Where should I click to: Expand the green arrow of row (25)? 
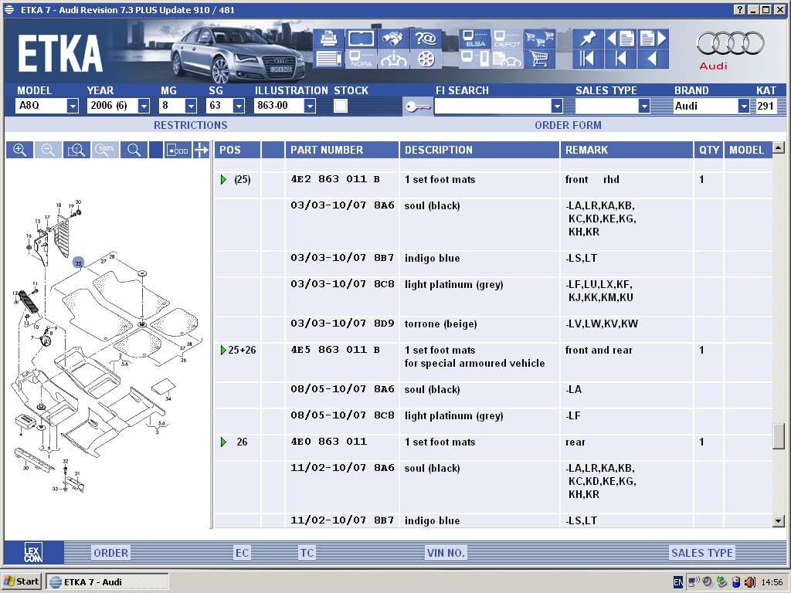pyautogui.click(x=223, y=179)
